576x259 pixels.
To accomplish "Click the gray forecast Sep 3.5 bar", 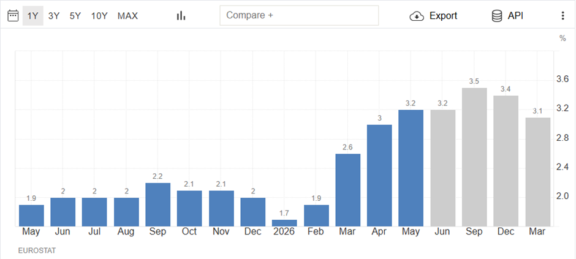I will point(474,157).
